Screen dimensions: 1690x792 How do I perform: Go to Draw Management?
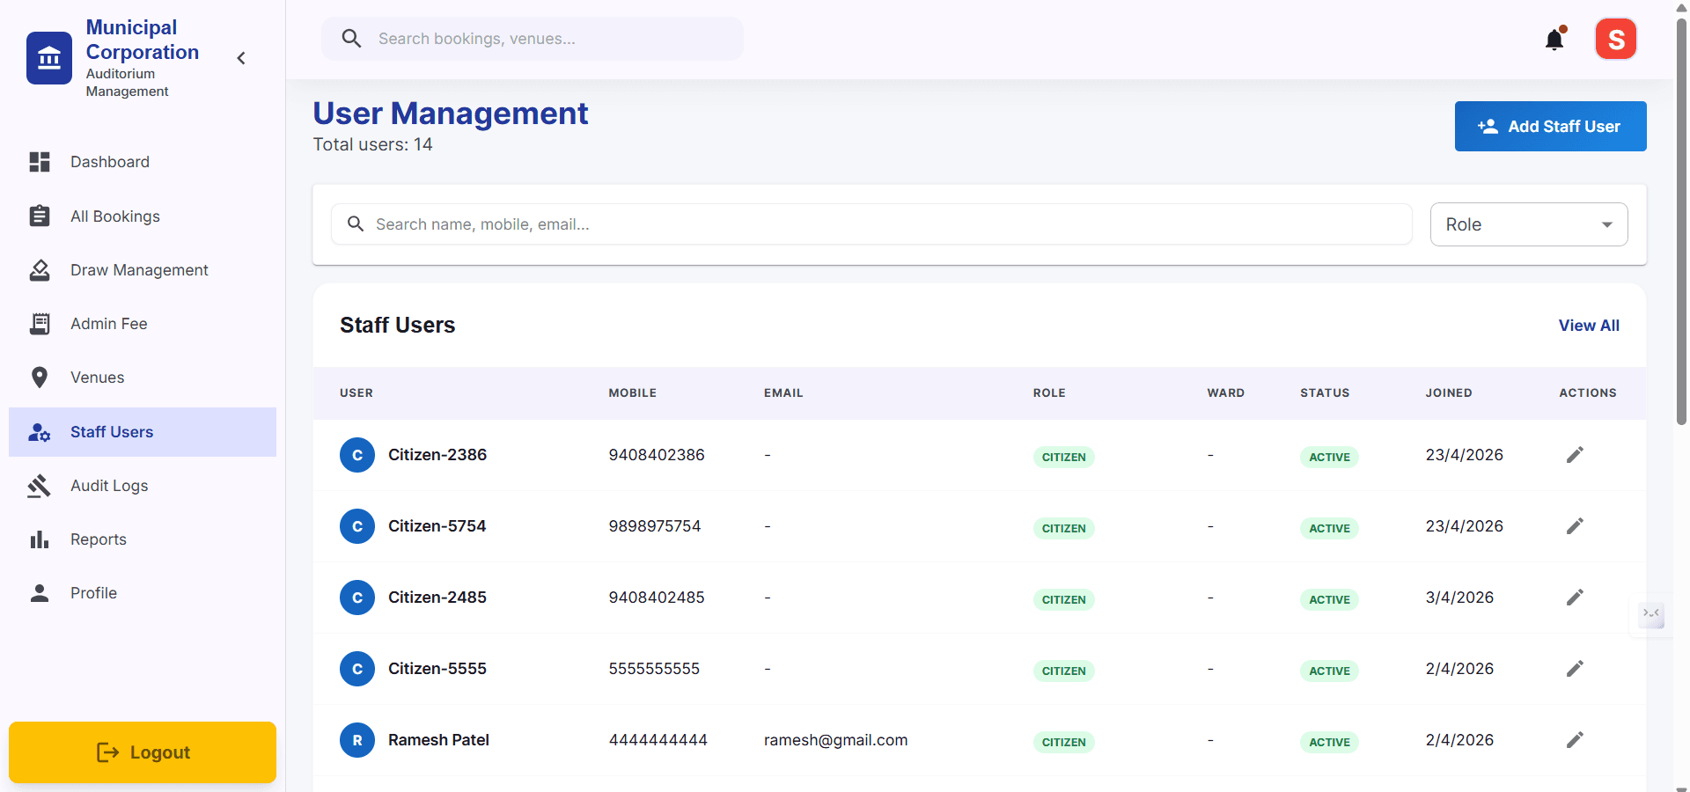[143, 269]
